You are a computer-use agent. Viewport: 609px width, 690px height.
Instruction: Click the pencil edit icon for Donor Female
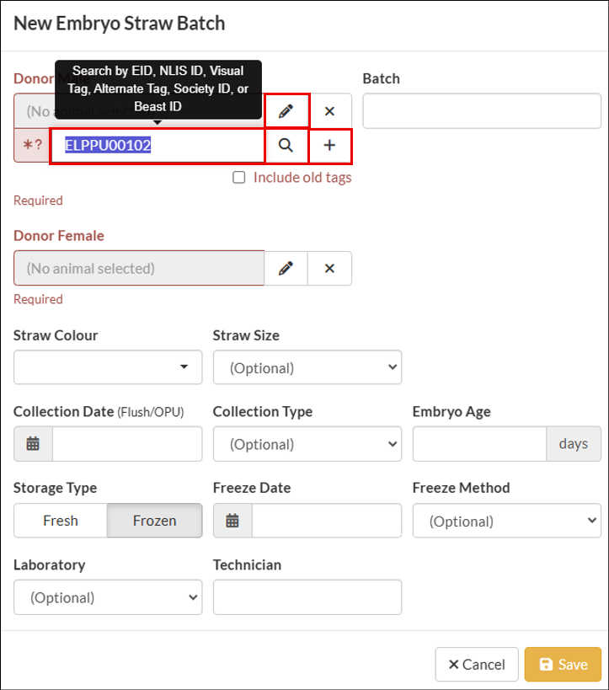click(286, 268)
